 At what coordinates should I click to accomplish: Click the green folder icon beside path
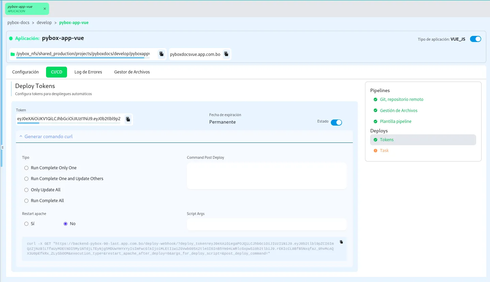pos(13,54)
